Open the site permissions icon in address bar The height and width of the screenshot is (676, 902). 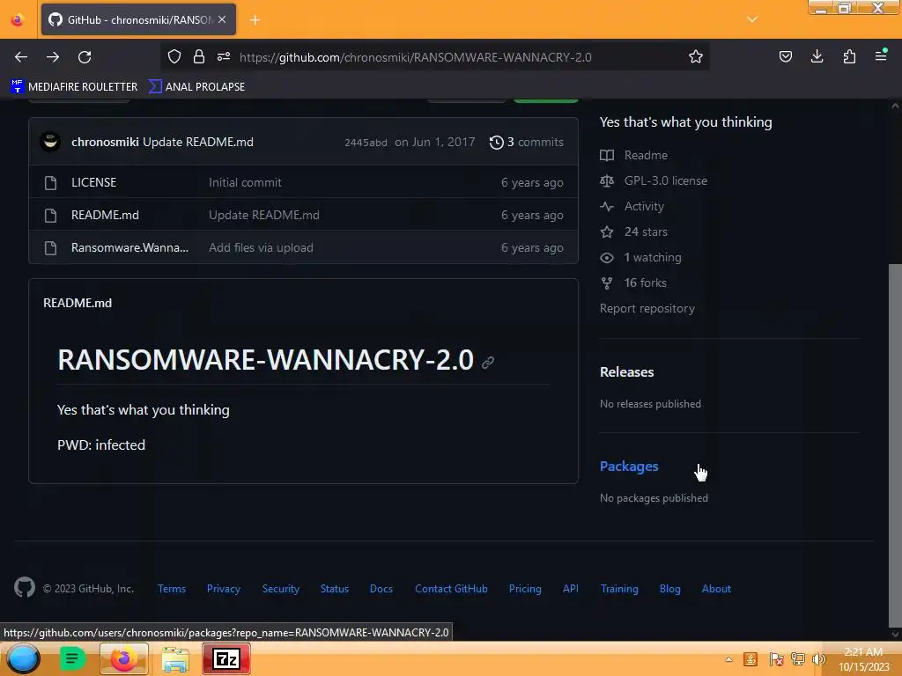pos(224,56)
